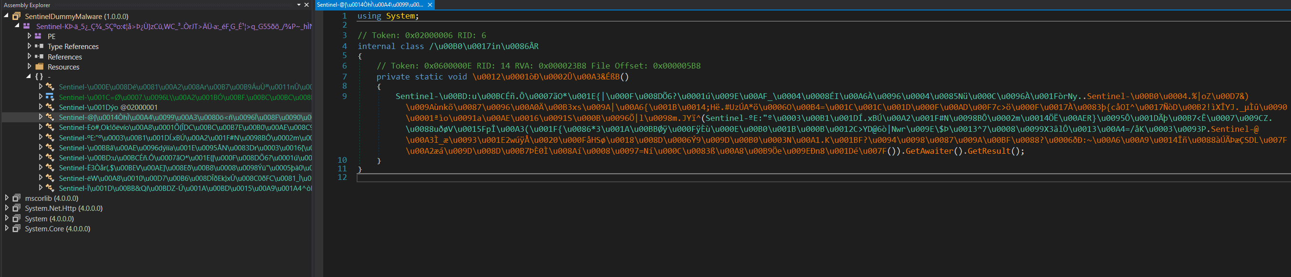Screen dimensions: 1291x277
Task: Select System (4.0.0.0) in the tree
Action: [49, 218]
